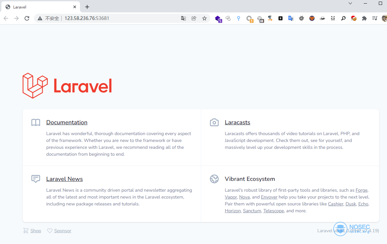Bookmark this page with the star icon

(x=204, y=18)
